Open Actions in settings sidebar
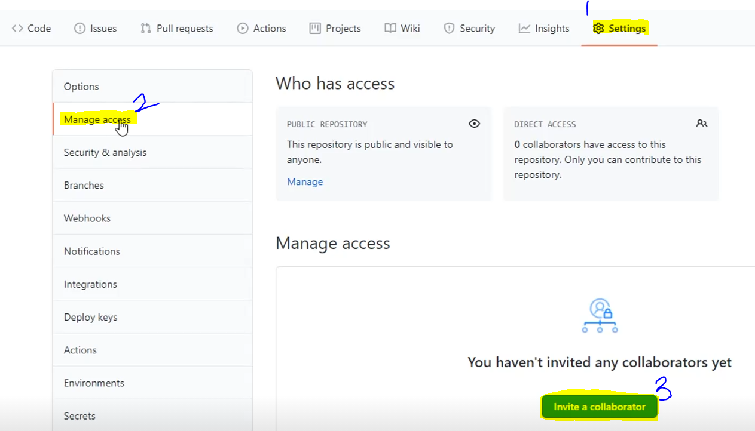 coord(152,350)
